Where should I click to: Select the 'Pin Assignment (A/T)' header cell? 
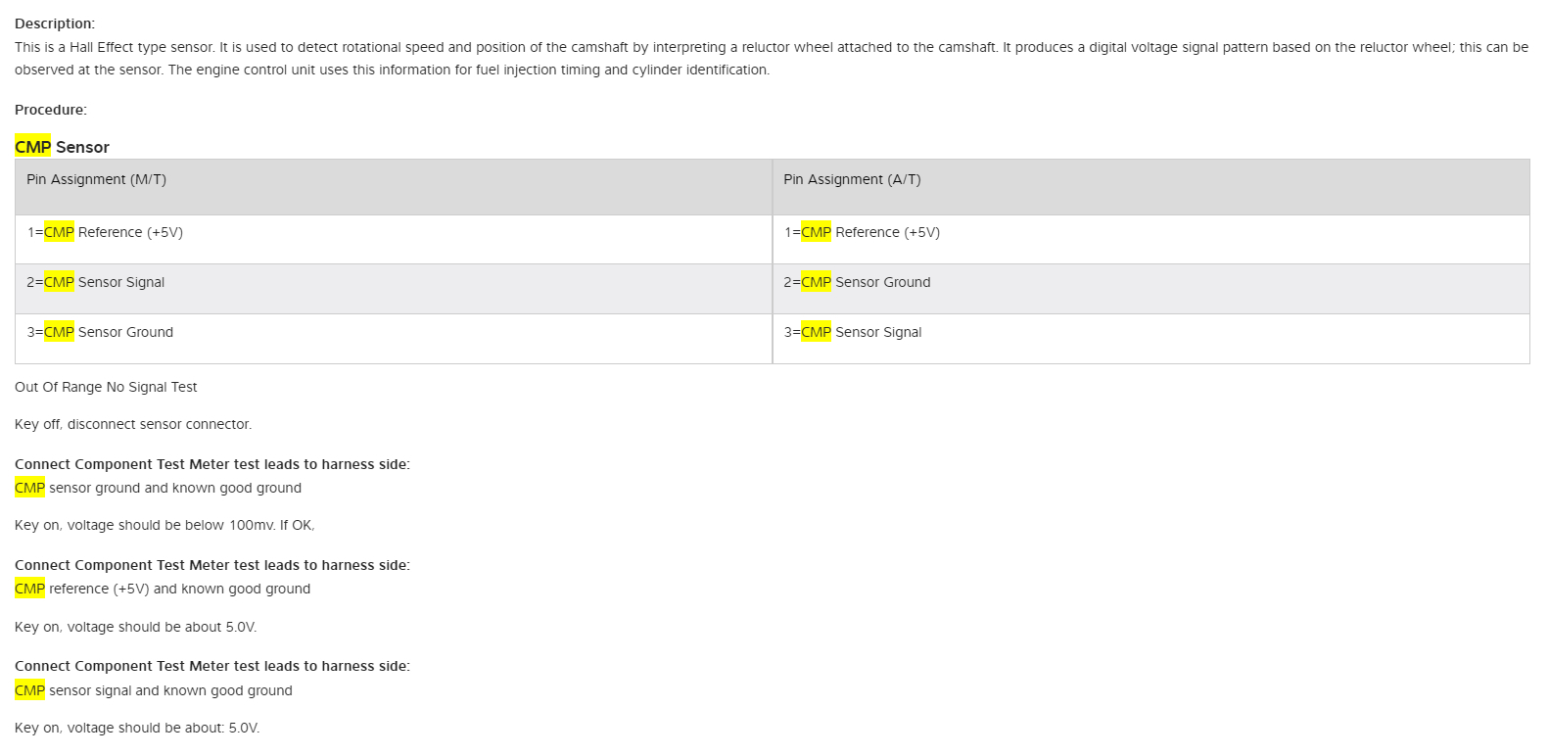(852, 180)
